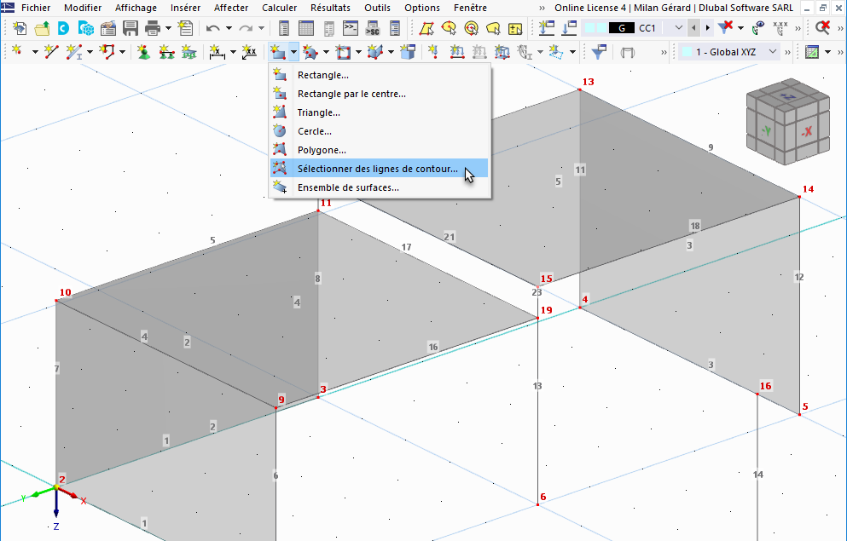Choose Rectangle par le centre... option
This screenshot has width=847, height=541.
[x=380, y=94]
